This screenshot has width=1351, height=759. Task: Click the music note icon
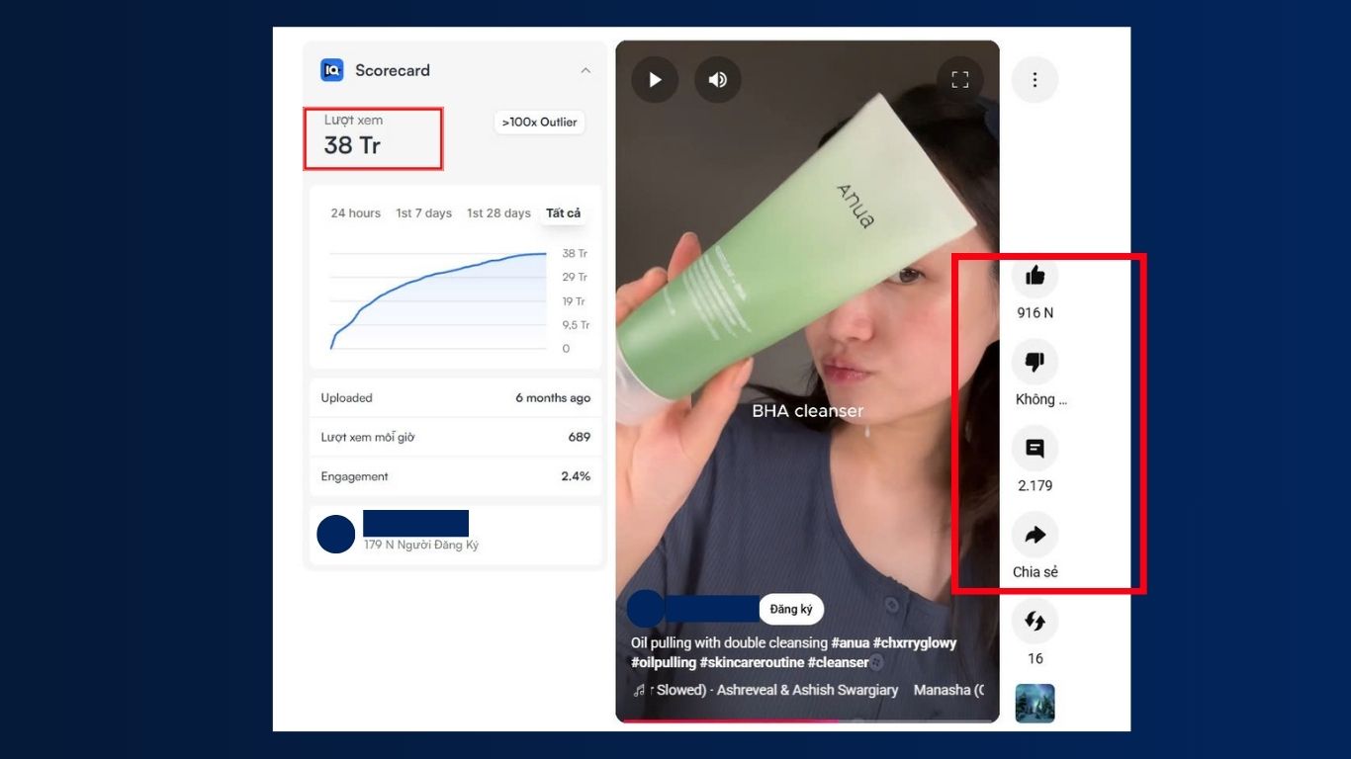(x=640, y=690)
